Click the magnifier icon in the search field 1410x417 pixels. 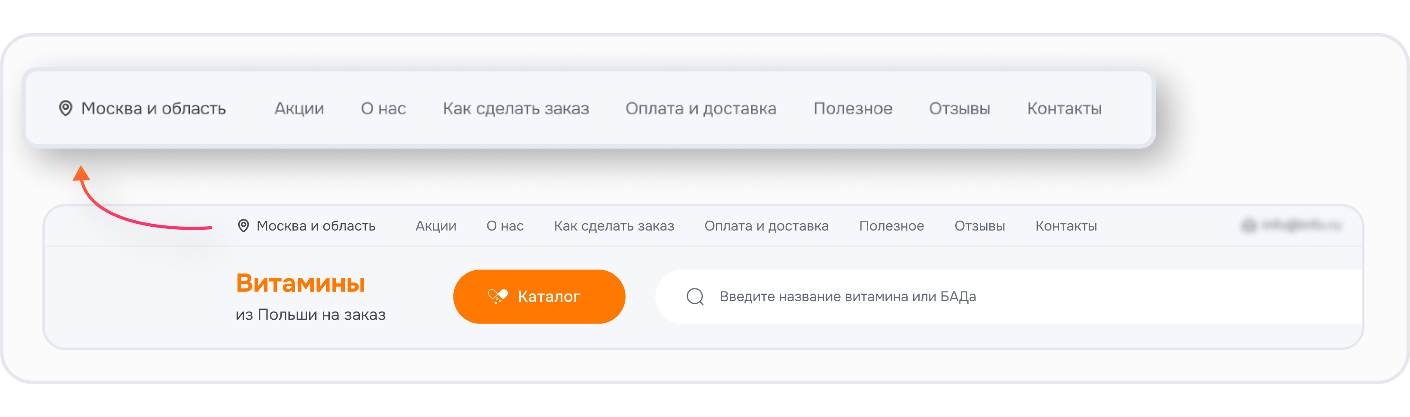point(695,296)
